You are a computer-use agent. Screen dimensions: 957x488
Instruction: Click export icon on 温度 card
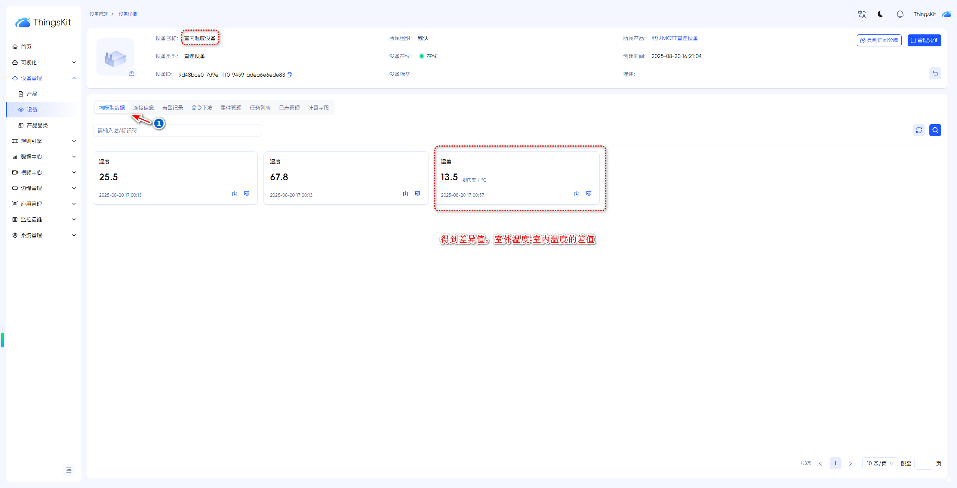point(235,194)
